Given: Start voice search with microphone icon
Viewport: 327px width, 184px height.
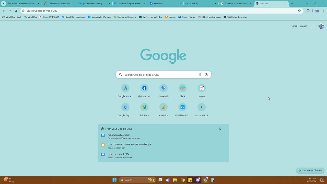Looking at the screenshot, I should [x=200, y=75].
